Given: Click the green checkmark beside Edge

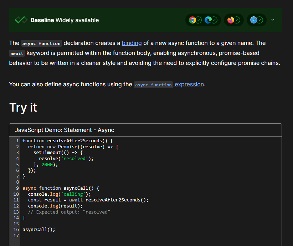Looking at the screenshot, I should point(215,20).
